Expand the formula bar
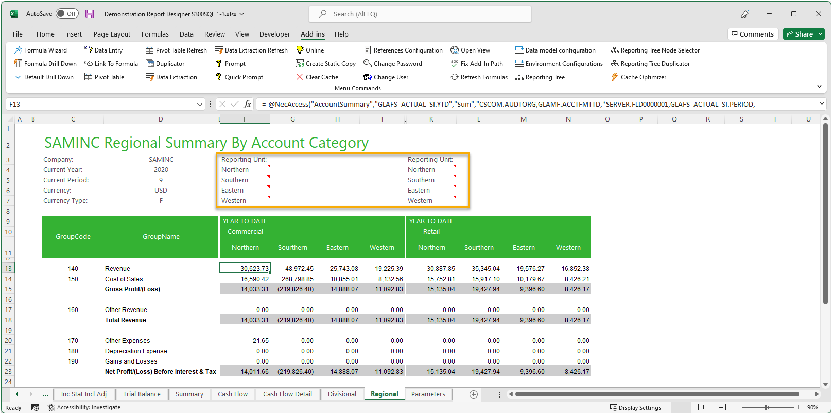 822,104
